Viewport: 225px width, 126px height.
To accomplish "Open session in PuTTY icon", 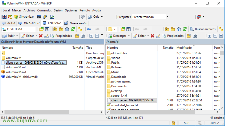I will [x=45, y=17].
